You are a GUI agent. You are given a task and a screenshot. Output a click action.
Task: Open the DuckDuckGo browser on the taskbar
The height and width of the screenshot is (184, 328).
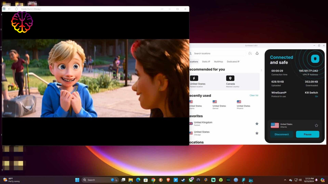(x=161, y=180)
